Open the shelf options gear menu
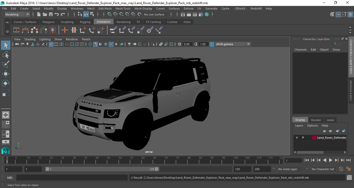The image size is (354, 188). tap(7, 32)
